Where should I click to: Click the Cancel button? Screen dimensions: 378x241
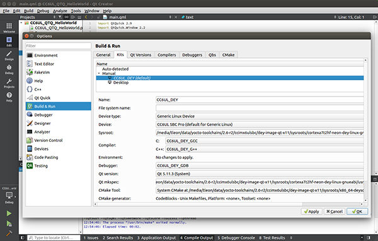click(335, 211)
